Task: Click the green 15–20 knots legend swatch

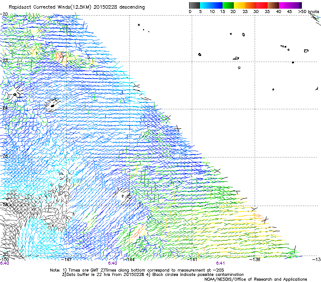Action: (228, 5)
